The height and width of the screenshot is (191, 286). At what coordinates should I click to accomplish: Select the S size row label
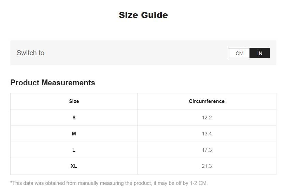(x=74, y=118)
